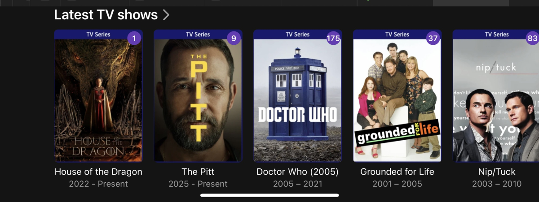Viewport: 539px width, 202px height.
Task: Click episode count badge 37
Action: [433, 38]
